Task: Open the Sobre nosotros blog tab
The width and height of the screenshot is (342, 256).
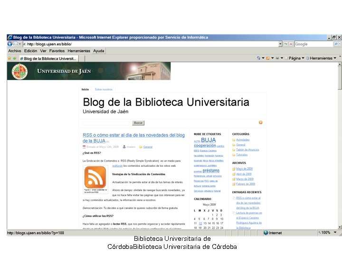Action: [x=104, y=90]
